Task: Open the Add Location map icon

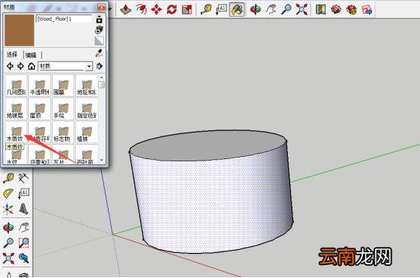Action: pyautogui.click(x=321, y=10)
